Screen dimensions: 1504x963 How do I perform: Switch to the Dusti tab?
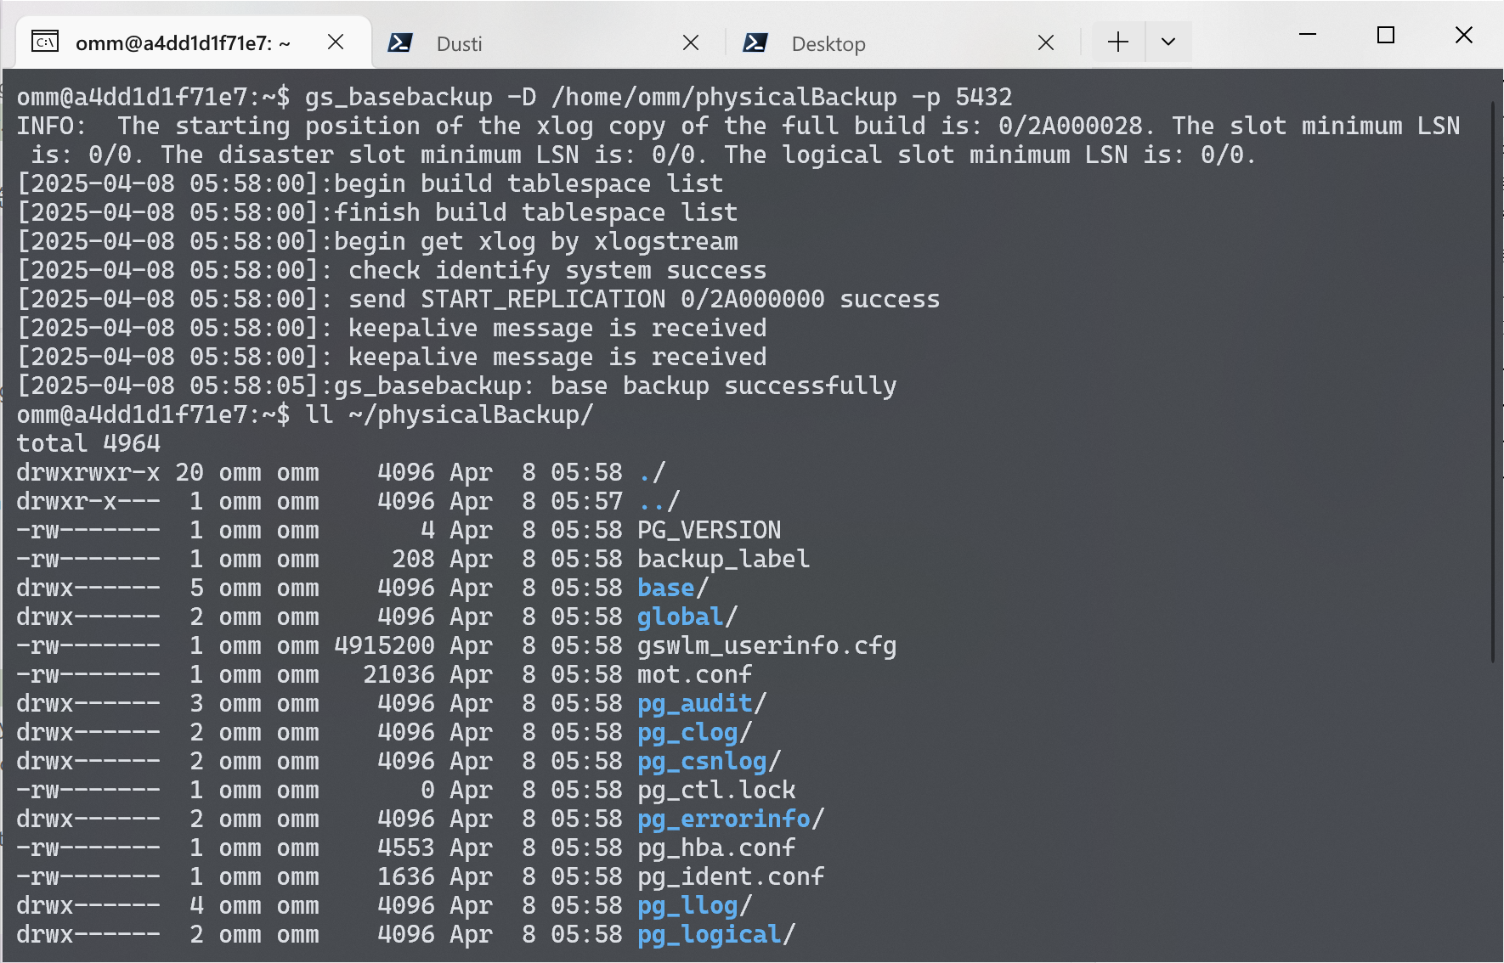459,44
